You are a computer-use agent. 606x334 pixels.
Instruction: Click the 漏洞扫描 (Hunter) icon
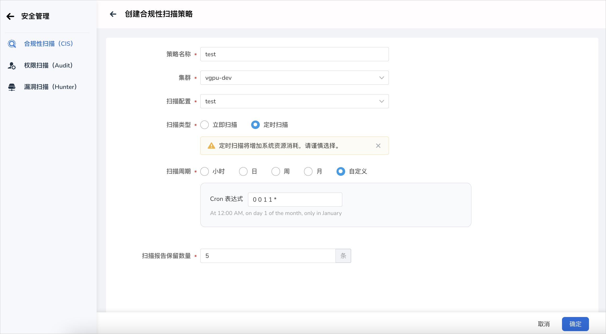point(12,87)
